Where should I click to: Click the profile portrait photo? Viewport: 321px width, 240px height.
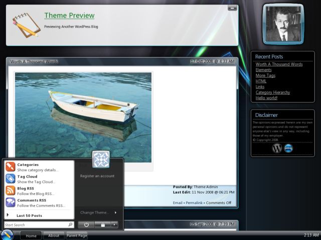point(283,24)
